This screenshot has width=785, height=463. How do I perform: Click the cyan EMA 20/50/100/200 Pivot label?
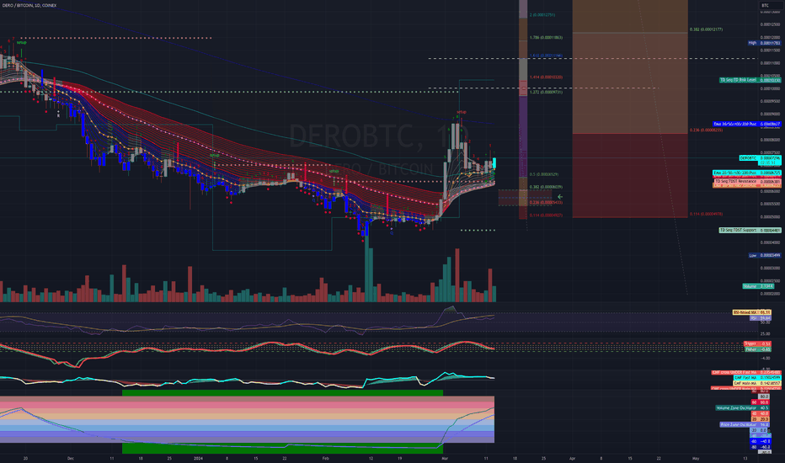(x=746, y=173)
